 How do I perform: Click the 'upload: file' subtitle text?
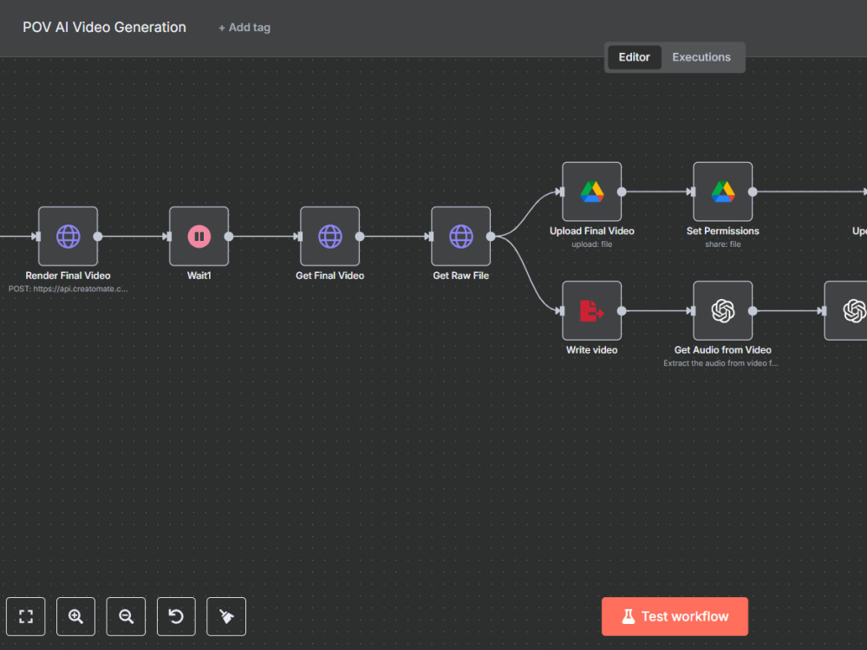(x=591, y=244)
